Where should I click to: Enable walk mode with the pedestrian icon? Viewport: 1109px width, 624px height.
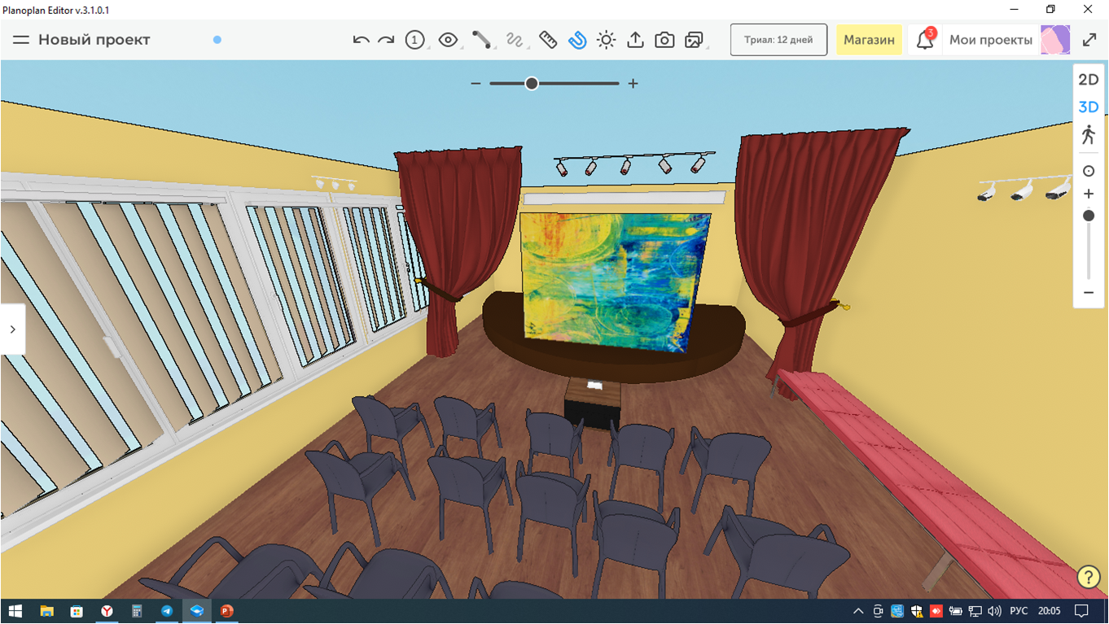tap(1089, 135)
